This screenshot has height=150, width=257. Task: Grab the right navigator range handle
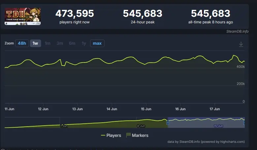click(244, 122)
